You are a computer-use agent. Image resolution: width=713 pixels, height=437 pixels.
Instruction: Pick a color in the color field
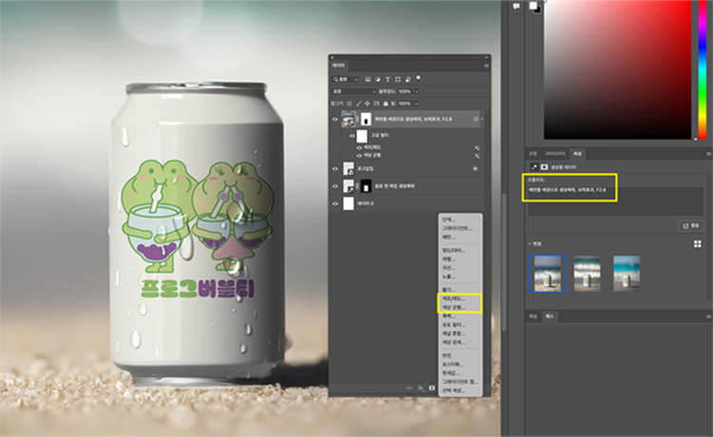point(618,69)
